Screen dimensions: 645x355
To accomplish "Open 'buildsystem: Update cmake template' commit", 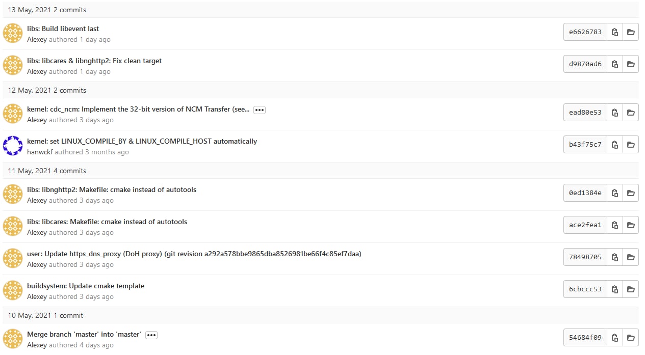I will (86, 286).
